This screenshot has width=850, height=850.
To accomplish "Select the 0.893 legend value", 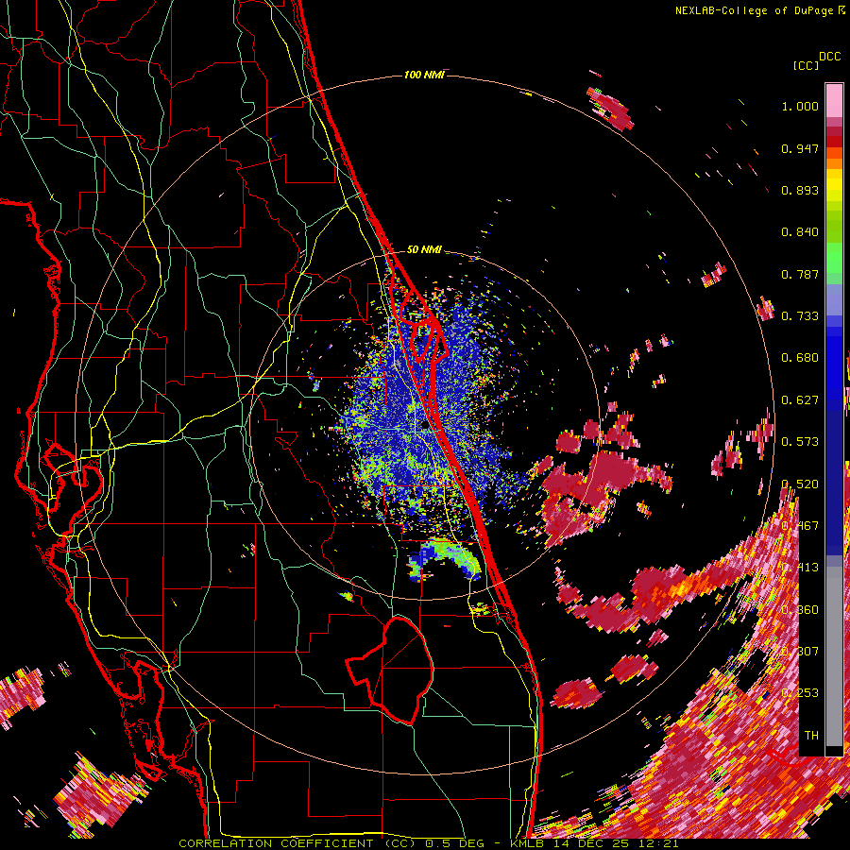I will point(800,190).
